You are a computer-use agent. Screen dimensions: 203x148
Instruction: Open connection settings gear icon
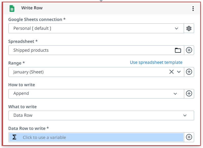coord(189,28)
